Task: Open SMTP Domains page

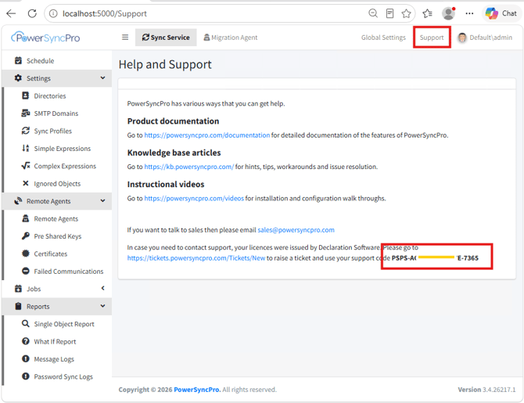Action: point(57,113)
